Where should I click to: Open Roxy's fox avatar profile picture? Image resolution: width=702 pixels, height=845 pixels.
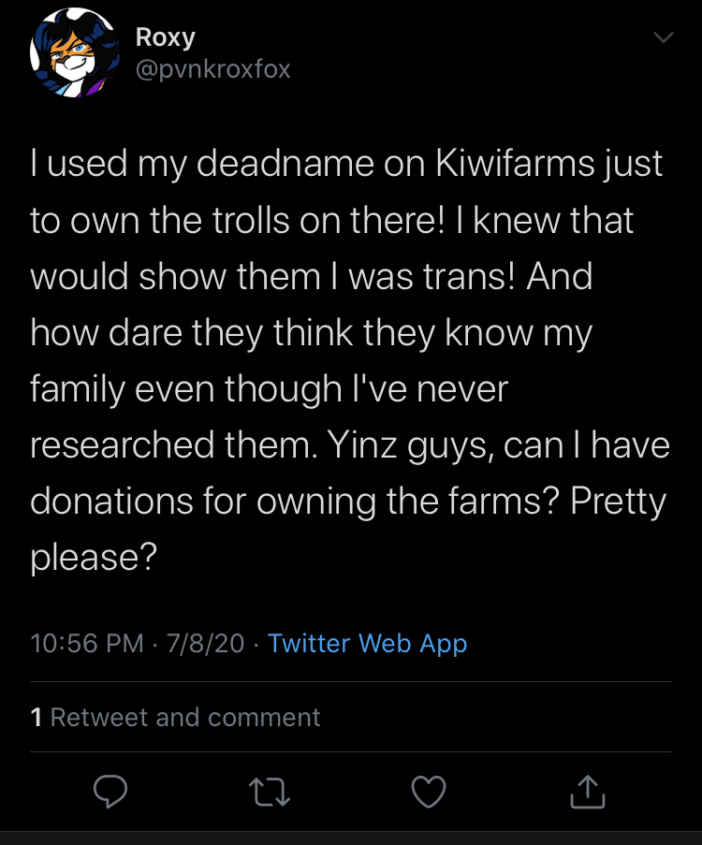click(74, 52)
